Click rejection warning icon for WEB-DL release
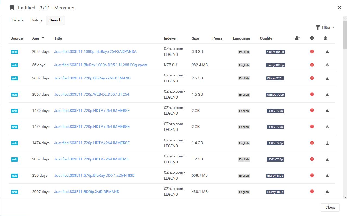Image resolution: width=347 pixels, height=216 pixels. (312, 94)
